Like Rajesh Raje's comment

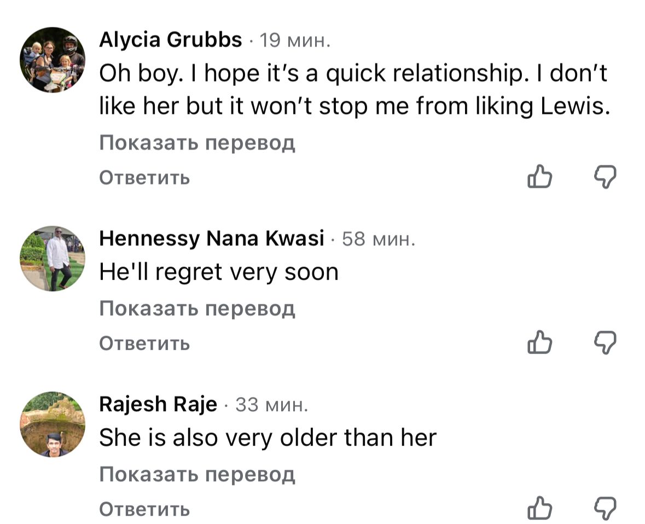pyautogui.click(x=539, y=508)
